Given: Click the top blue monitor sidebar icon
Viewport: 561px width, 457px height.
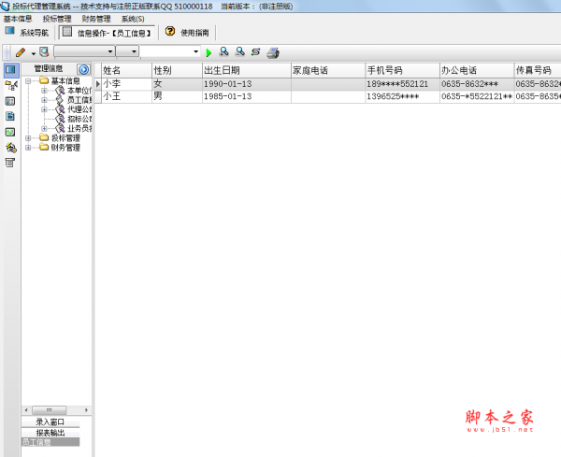Looking at the screenshot, I should [x=10, y=69].
